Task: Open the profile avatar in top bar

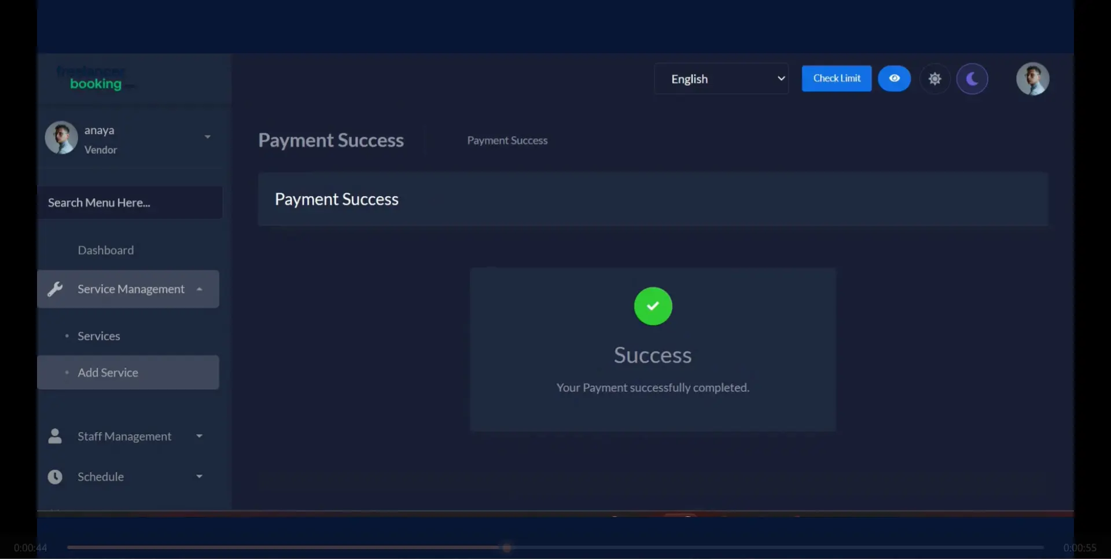Action: (1032, 79)
